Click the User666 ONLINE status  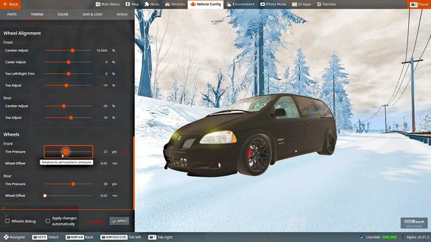(378, 237)
